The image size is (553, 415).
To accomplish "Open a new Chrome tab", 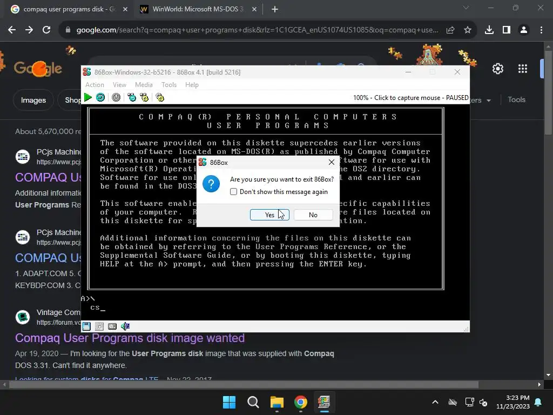I will tap(275, 9).
